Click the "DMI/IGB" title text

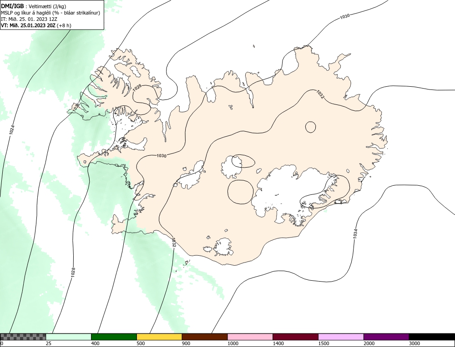(12, 6)
